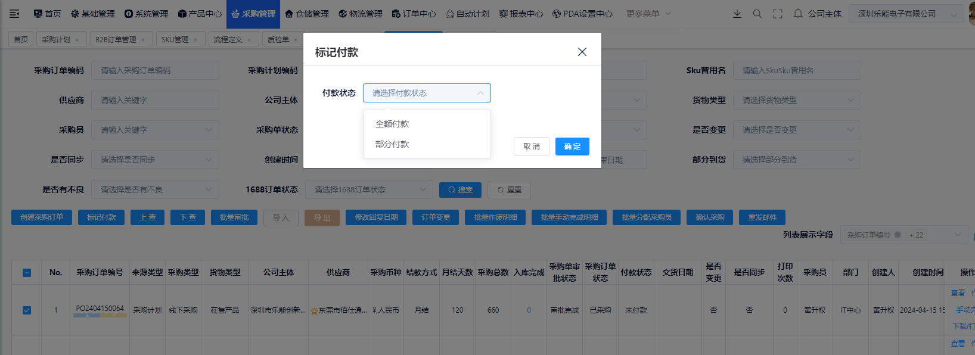Confirm the dialog with 确定
The width and height of the screenshot is (975, 355).
[572, 147]
